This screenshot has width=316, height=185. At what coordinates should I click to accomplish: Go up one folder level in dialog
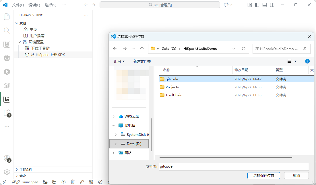click(x=142, y=49)
